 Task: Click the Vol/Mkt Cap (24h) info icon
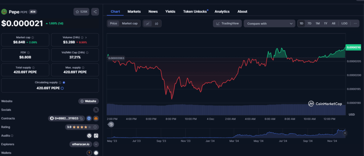click(x=87, y=52)
